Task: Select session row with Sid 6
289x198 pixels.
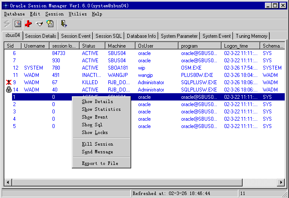Action: click(144, 53)
